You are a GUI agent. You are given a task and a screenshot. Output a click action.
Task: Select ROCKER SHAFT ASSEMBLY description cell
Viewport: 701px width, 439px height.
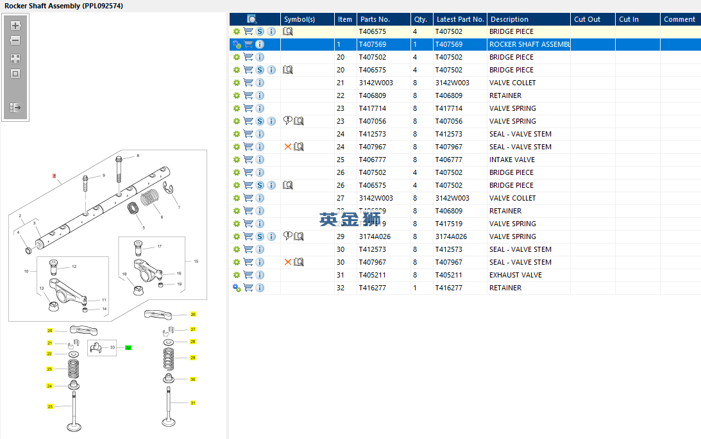(529, 44)
